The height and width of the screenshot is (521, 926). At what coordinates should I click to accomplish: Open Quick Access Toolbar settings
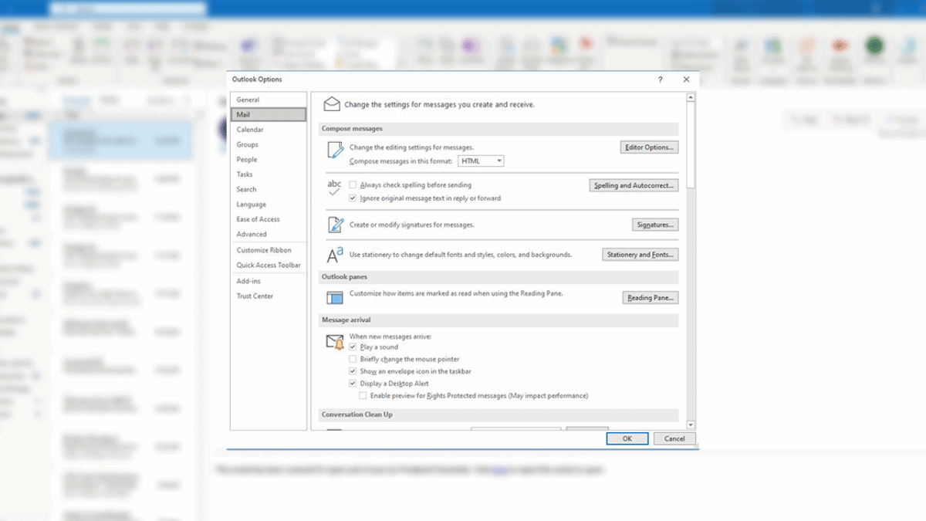coord(268,265)
